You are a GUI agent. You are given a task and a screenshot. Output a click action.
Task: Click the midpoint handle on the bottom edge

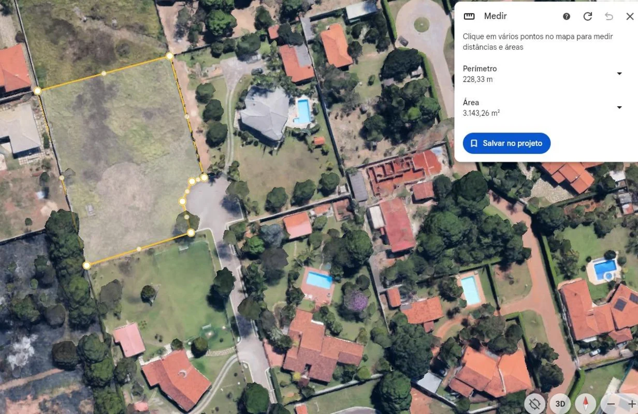(x=139, y=249)
